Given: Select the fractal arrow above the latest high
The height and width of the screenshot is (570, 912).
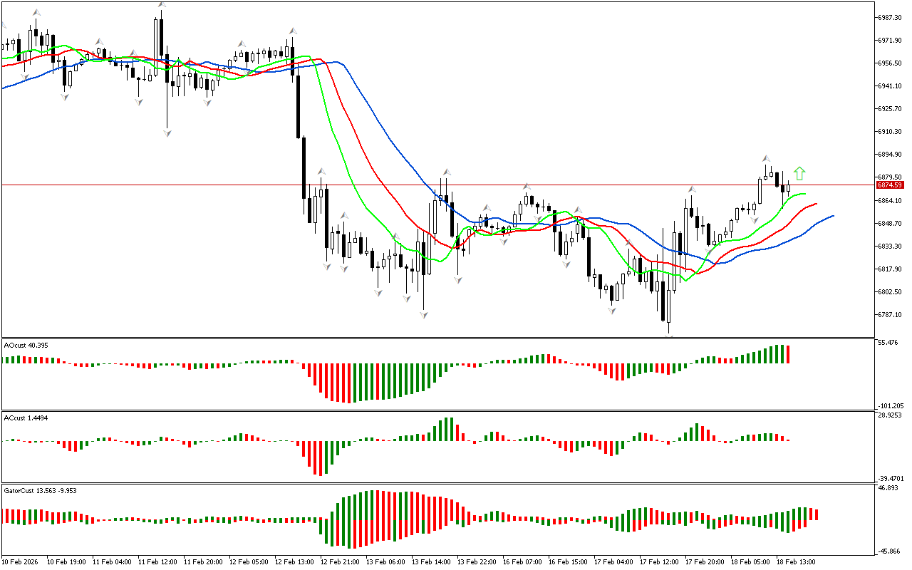Looking at the screenshot, I should (765, 159).
